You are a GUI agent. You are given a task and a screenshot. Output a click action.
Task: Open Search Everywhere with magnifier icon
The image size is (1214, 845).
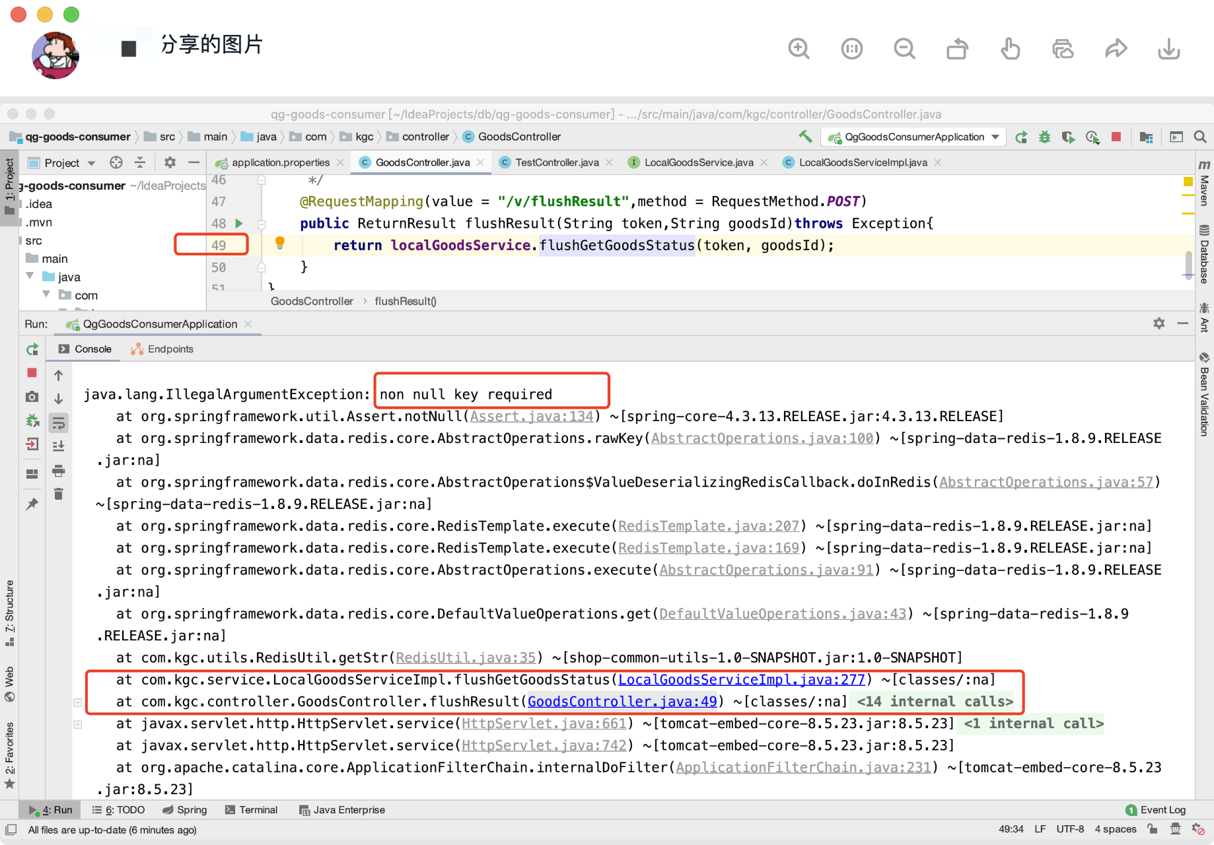click(x=1200, y=137)
